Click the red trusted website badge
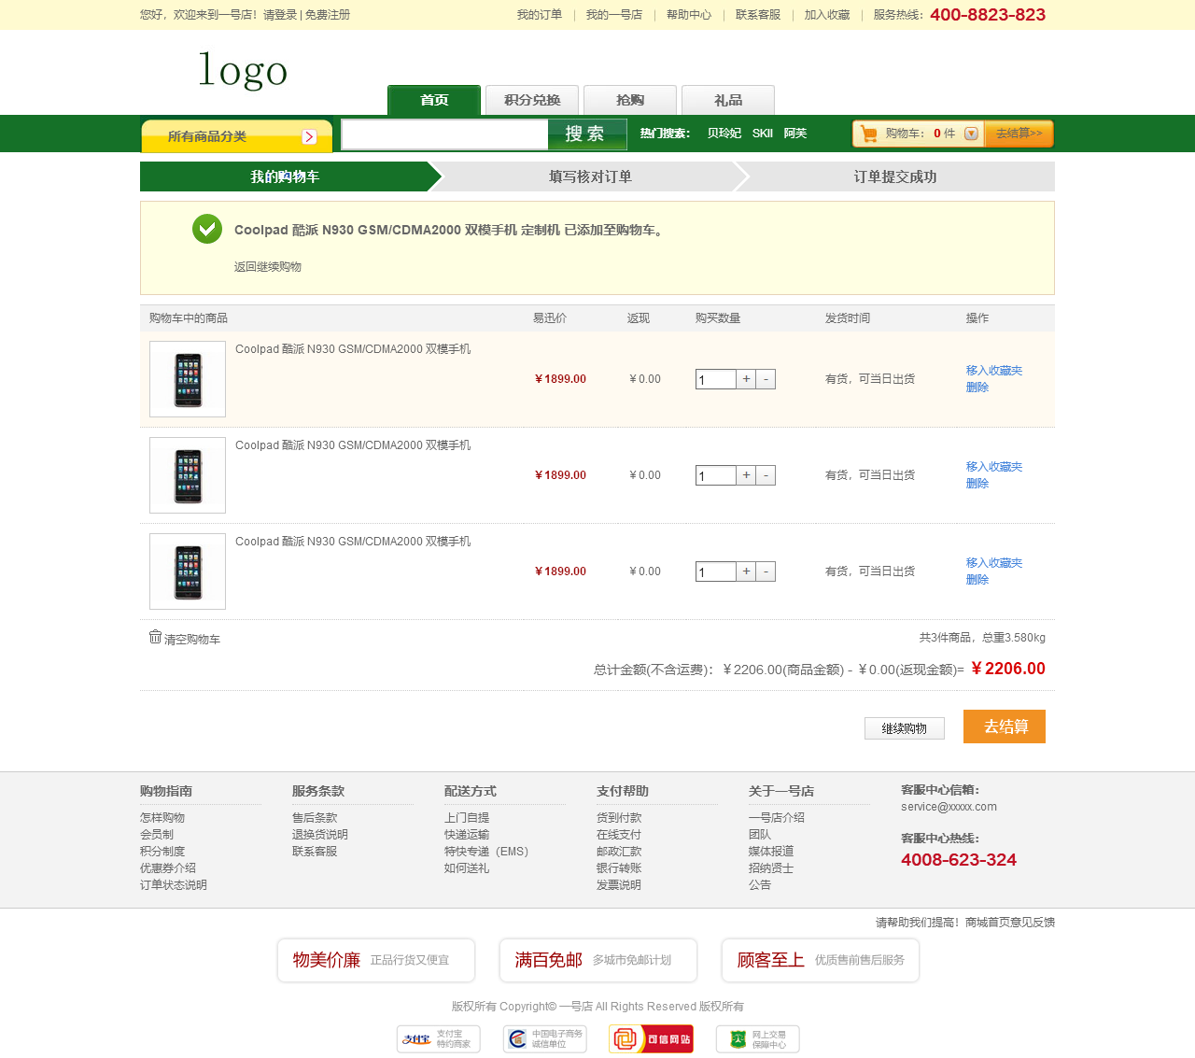The height and width of the screenshot is (1058, 1195). tap(651, 1038)
